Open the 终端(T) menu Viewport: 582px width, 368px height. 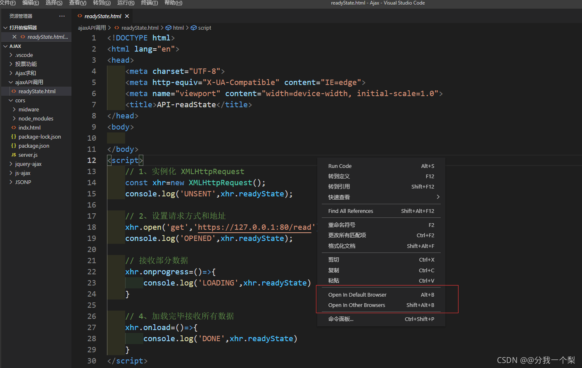(x=150, y=3)
